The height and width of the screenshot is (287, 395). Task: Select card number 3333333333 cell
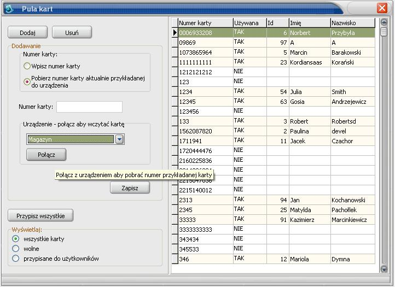click(x=206, y=230)
